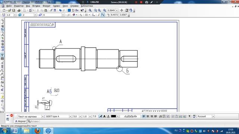Open the Вид menu
The height and width of the screenshot is (134, 239).
[28, 6]
